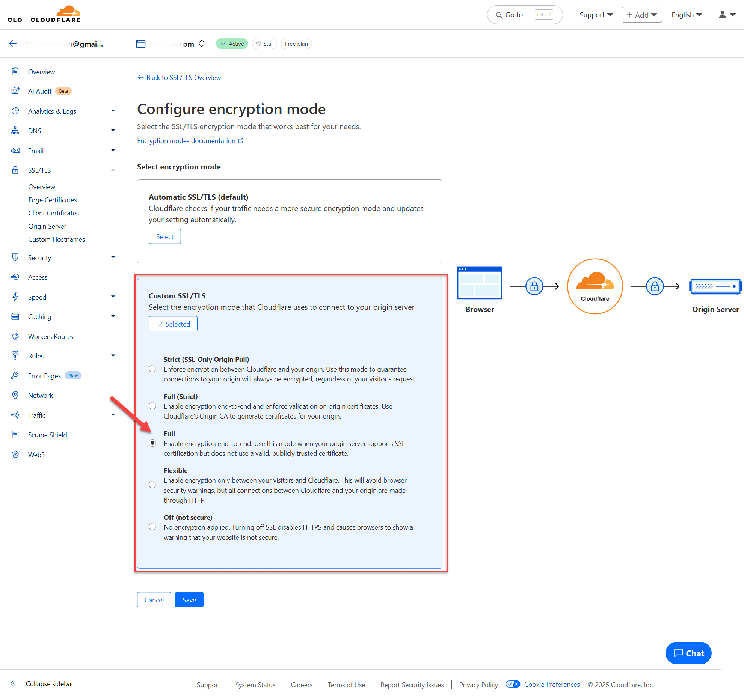Click the Free plan badge
This screenshot has height=697, width=744.
(x=296, y=44)
